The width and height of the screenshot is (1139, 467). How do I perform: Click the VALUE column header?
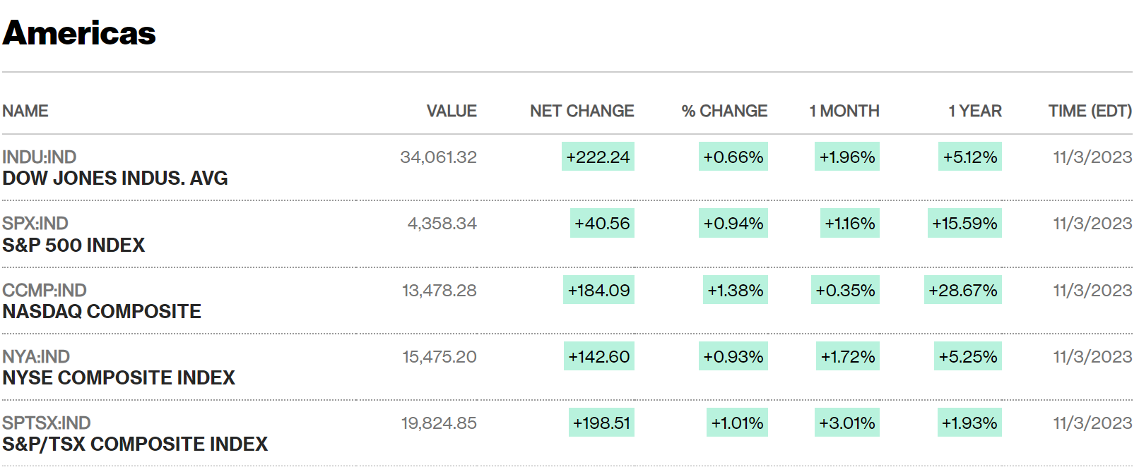[452, 111]
